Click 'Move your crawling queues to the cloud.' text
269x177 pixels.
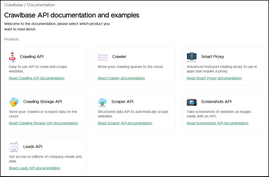pos(130,67)
